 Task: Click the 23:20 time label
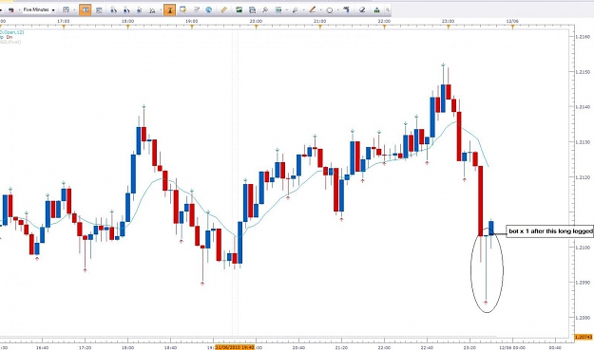(x=469, y=347)
